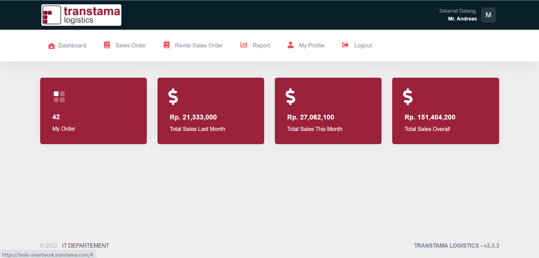Click dollar icon on Total Sales This Month
Image resolution: width=539 pixels, height=258 pixels.
(x=291, y=97)
